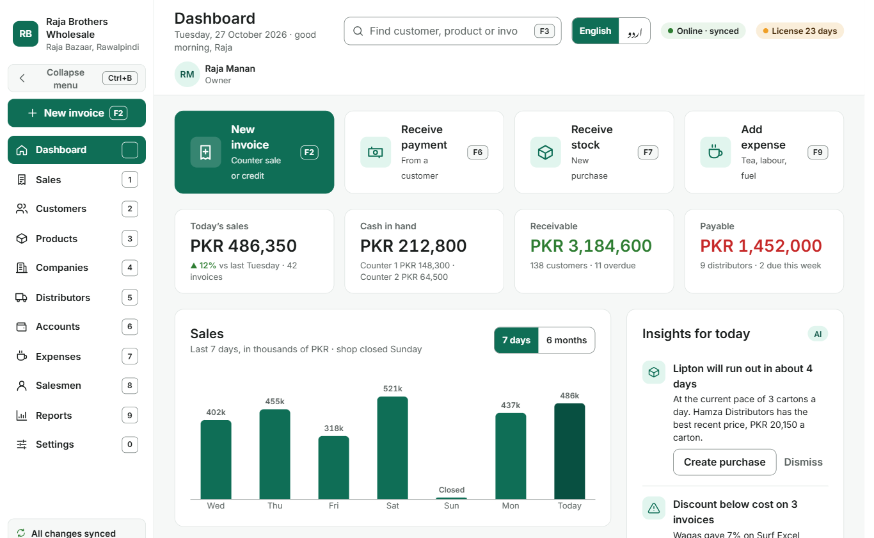Click the Customers people icon

(x=22, y=209)
